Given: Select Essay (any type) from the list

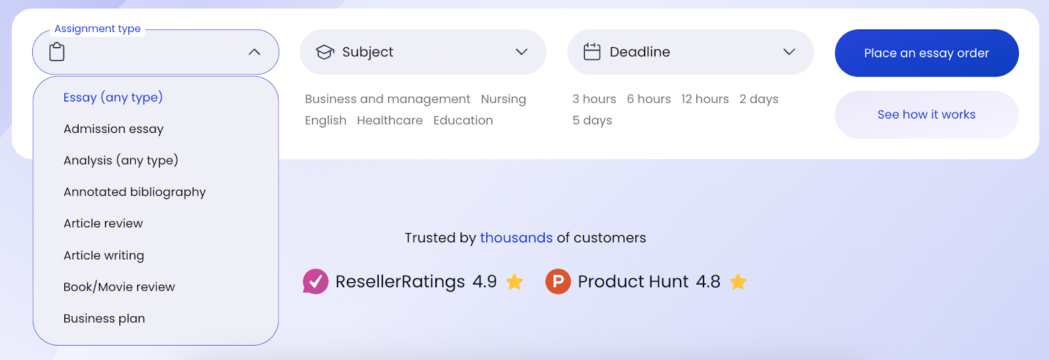Looking at the screenshot, I should tap(113, 98).
